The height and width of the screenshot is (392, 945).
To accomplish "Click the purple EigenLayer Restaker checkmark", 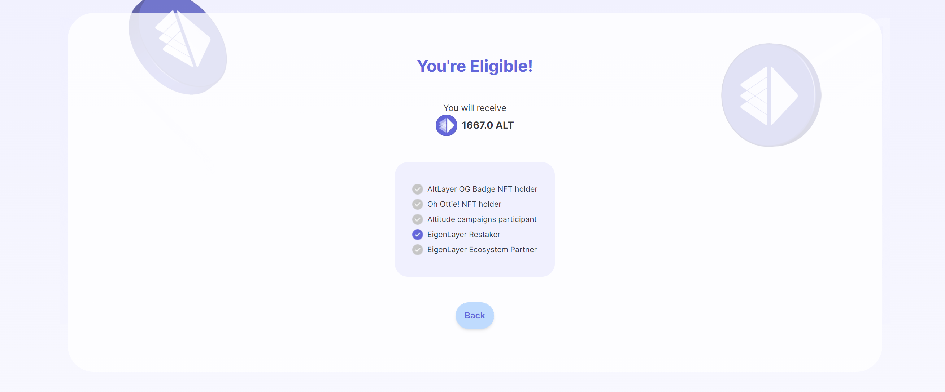I will click(x=417, y=234).
